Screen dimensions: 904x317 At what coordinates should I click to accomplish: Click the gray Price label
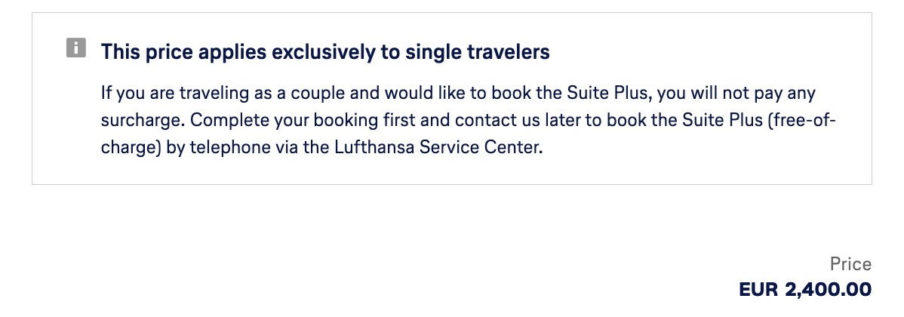[850, 264]
